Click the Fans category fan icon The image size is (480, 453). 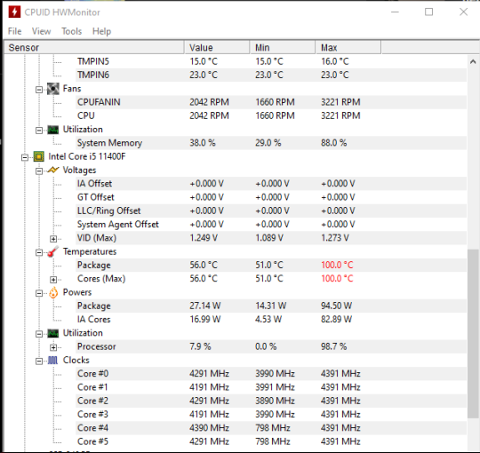(x=53, y=89)
